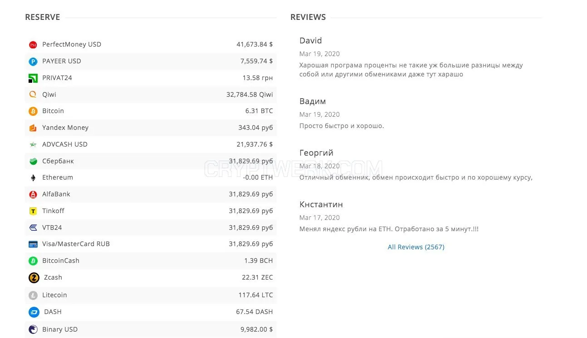This screenshot has height=338, width=587.
Task: Select the Binary USD currency name
Action: pos(60,329)
